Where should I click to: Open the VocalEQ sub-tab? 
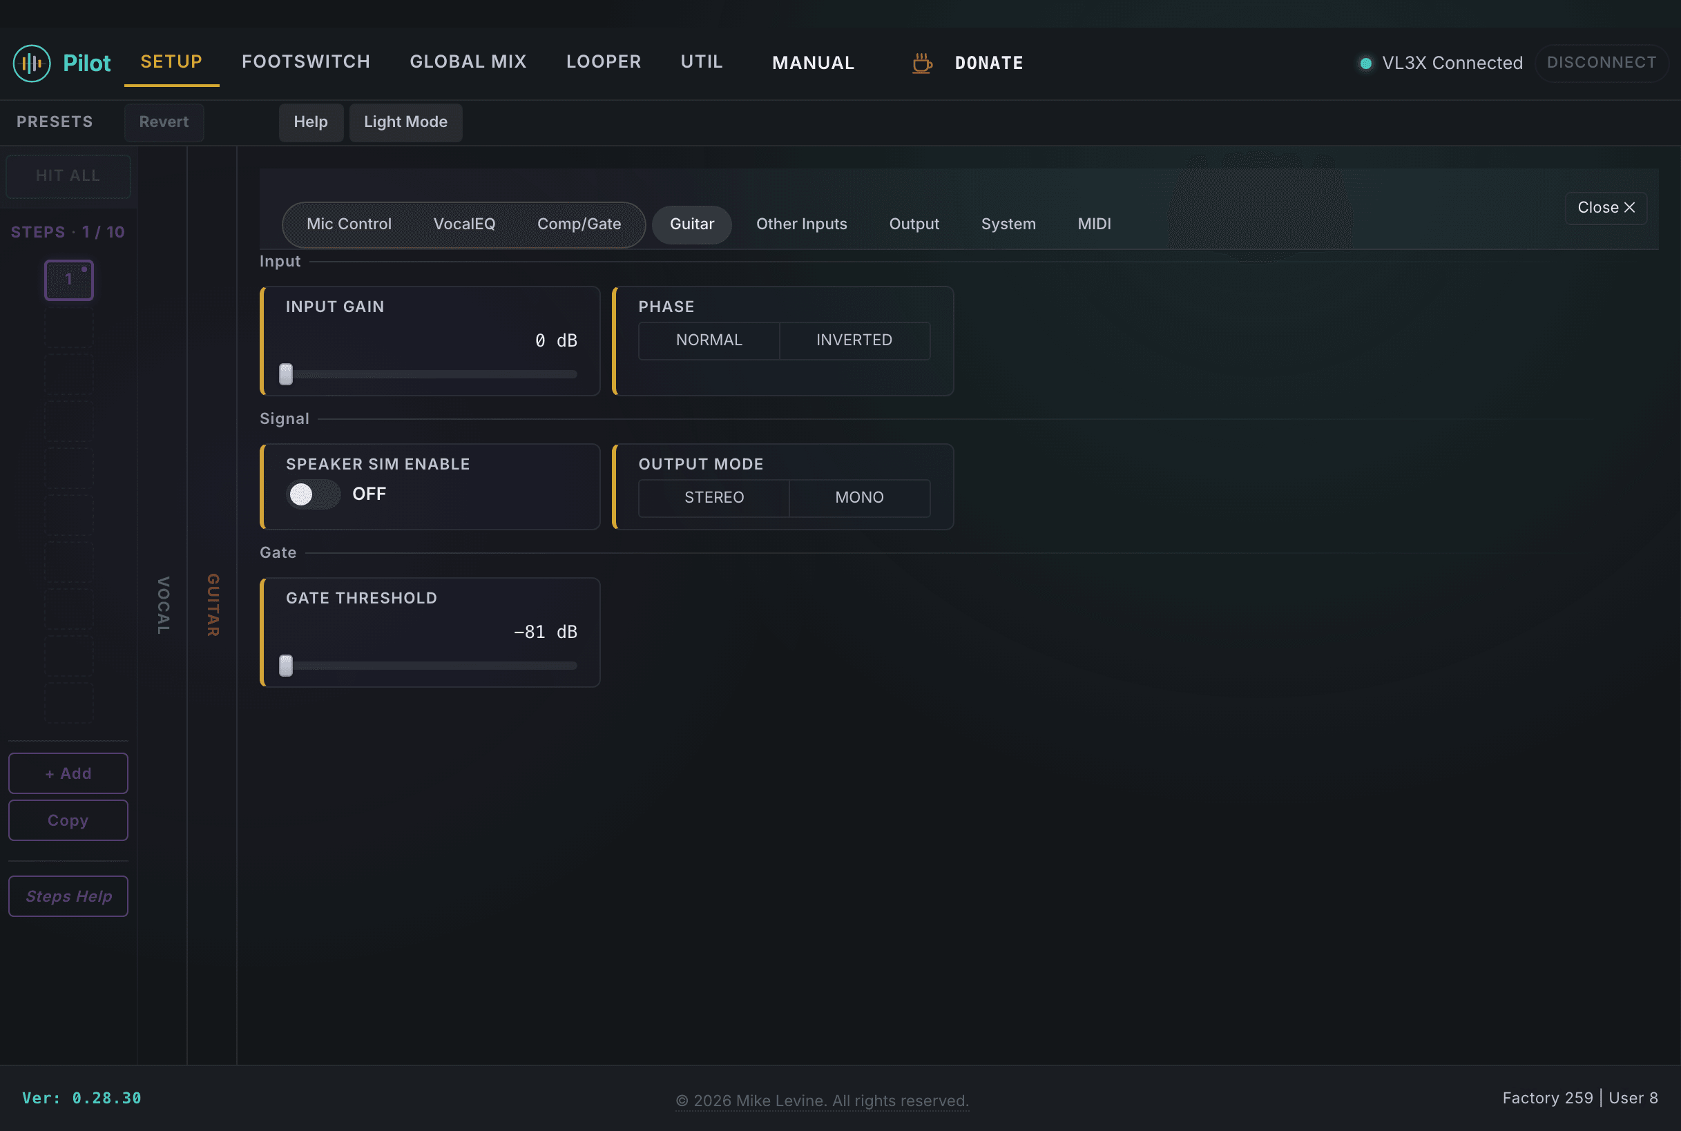[465, 224]
